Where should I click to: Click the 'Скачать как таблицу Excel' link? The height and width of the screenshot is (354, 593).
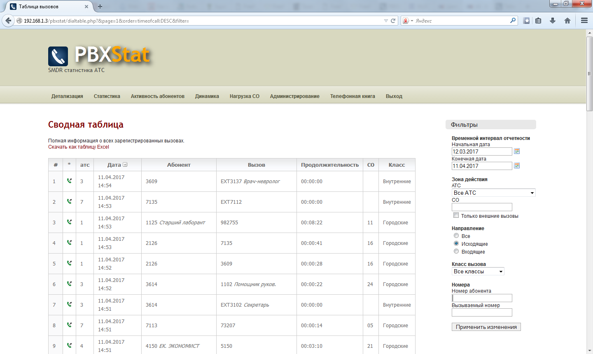pos(79,147)
